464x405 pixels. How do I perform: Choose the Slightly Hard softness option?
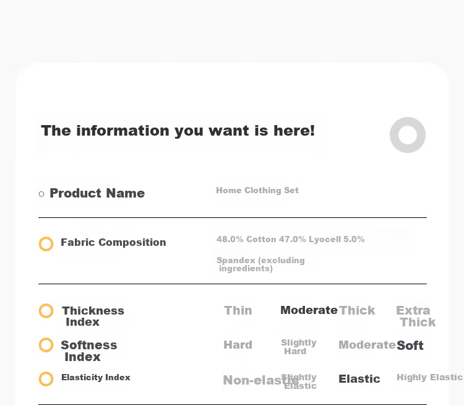[x=299, y=347]
